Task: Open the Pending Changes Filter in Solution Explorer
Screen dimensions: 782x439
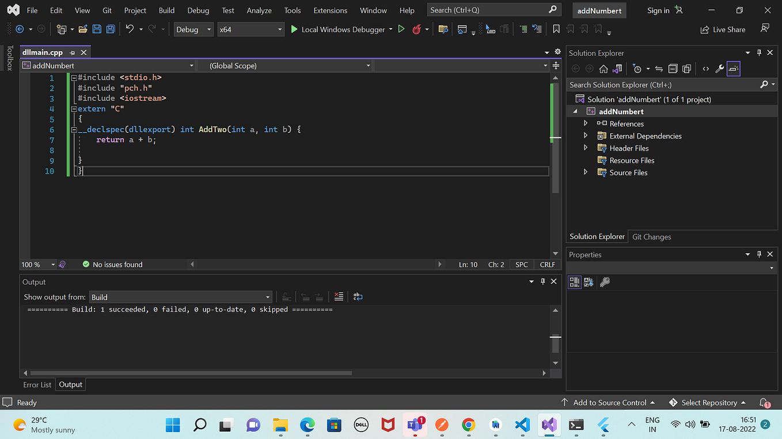Action: 637,69
